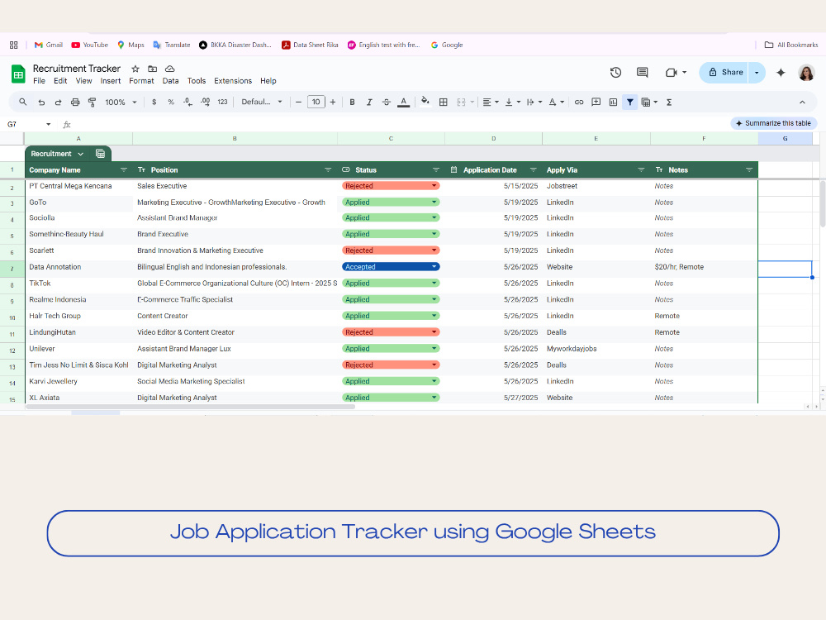This screenshot has height=620, width=826.
Task: Click decrease decimal places icon
Action: 188,103
